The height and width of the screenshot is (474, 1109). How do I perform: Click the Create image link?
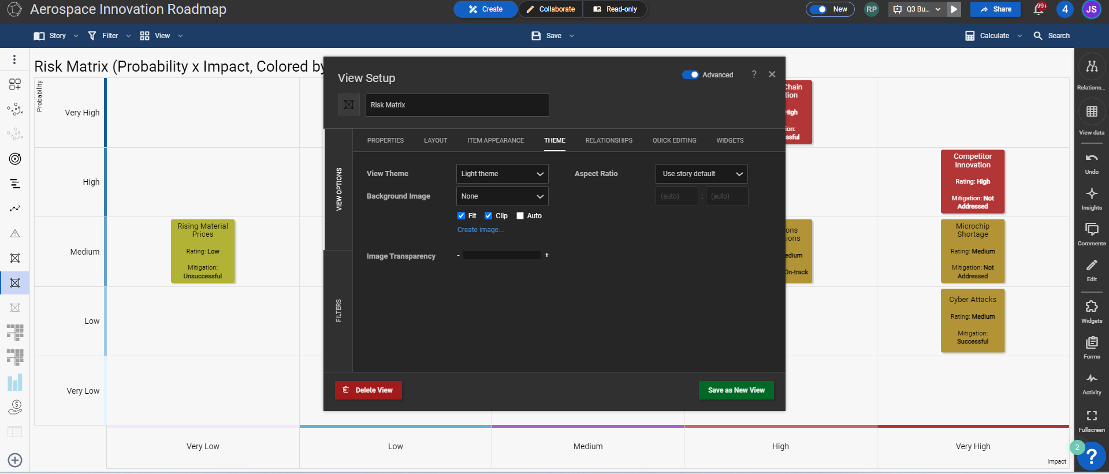click(481, 230)
